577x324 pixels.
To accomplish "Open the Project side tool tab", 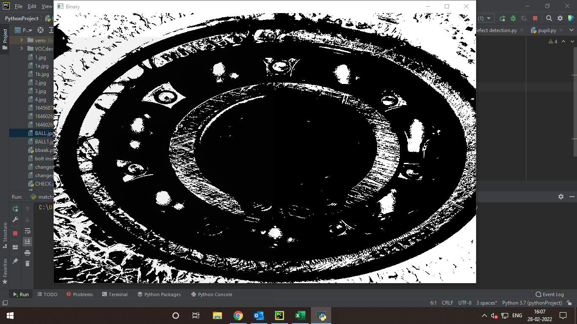I will click(5, 39).
